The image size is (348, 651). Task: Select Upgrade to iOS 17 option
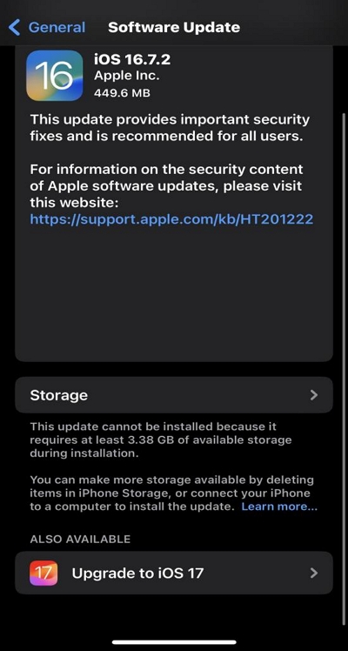(x=174, y=573)
